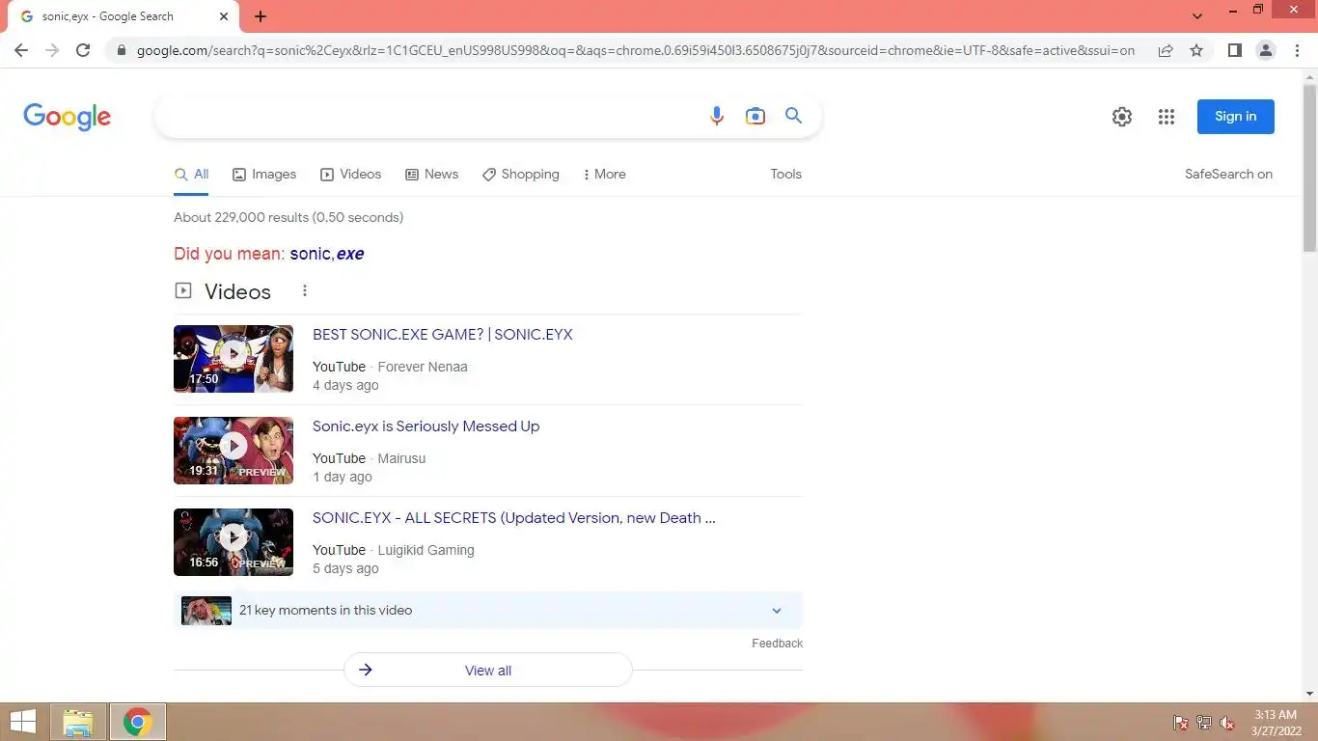Open Videos section options three dots
The height and width of the screenshot is (741, 1318).
pos(305,290)
